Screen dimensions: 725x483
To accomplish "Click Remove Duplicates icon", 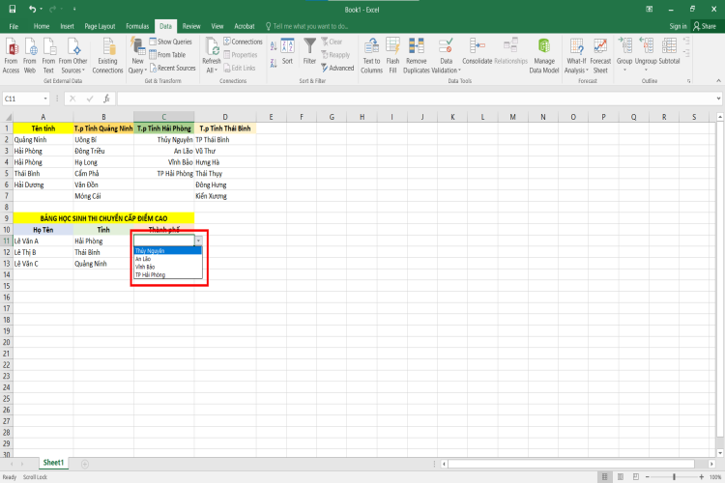I will [416, 55].
